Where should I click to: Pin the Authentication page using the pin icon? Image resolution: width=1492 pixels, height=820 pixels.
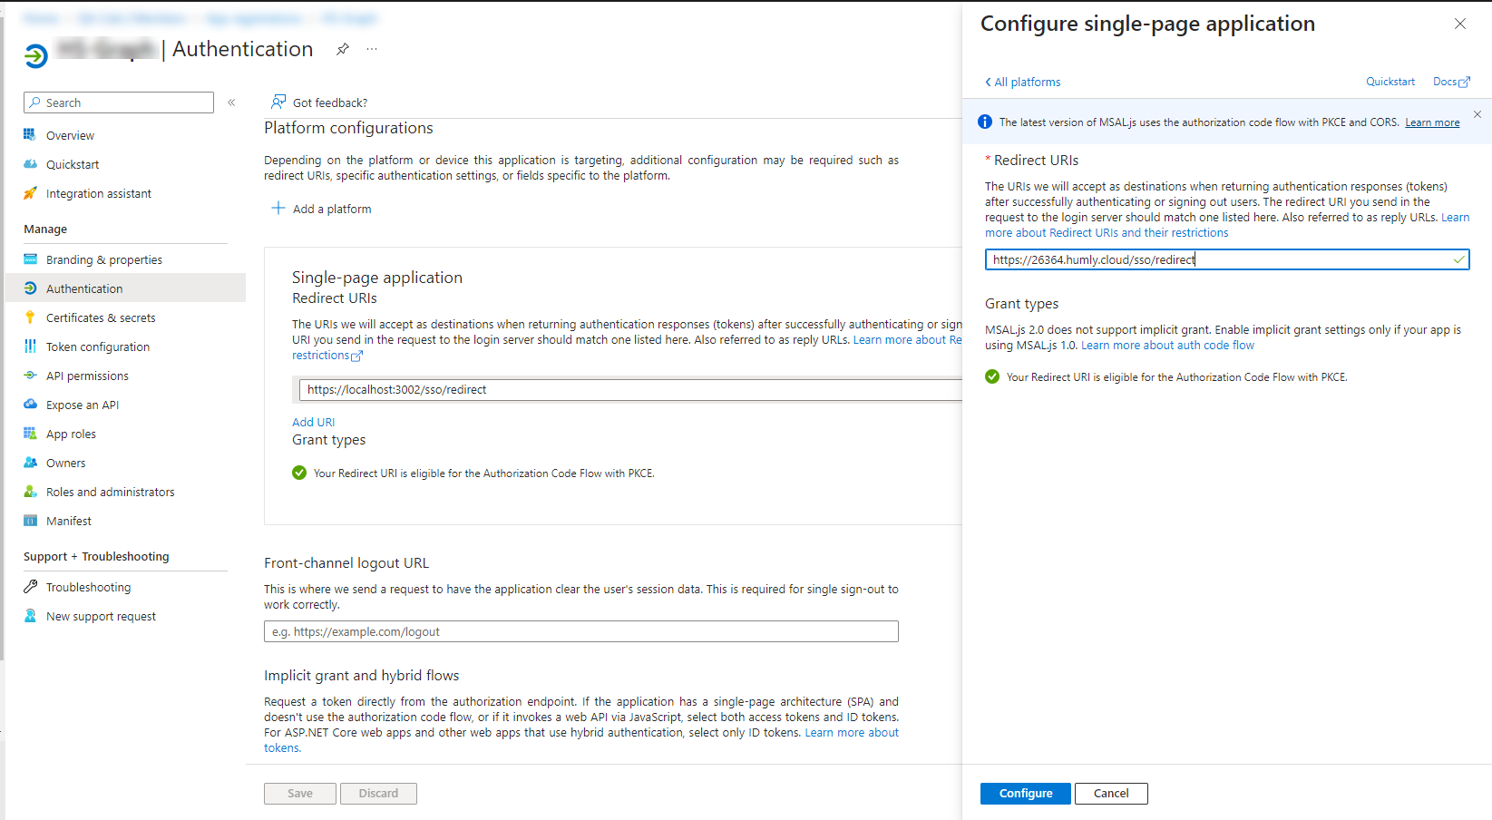342,49
